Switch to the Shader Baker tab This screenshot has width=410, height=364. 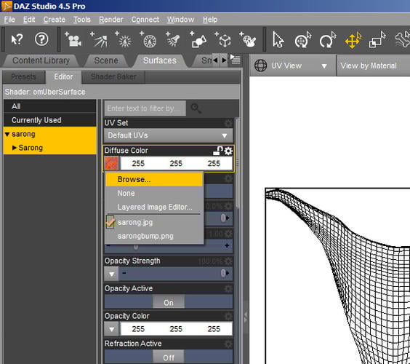[113, 76]
